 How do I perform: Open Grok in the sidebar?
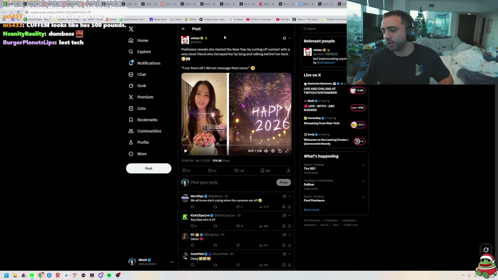(137, 86)
